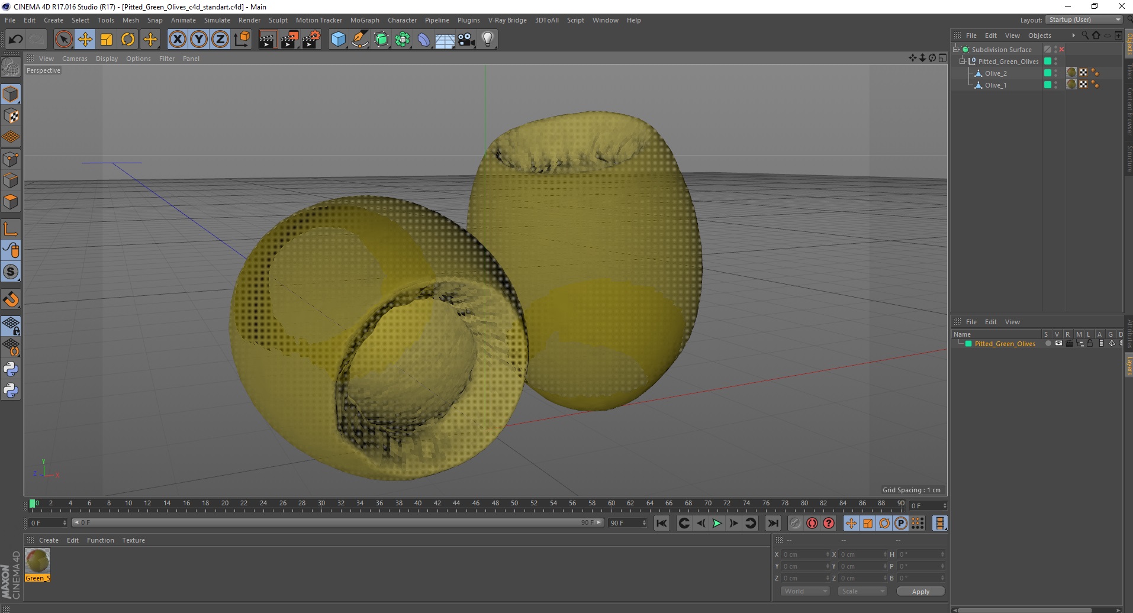Toggle viewport maximize icon
This screenshot has height=613, width=1133.
[942, 58]
